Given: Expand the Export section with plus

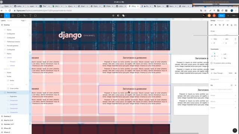Looking at the screenshot, I should 236,108.
